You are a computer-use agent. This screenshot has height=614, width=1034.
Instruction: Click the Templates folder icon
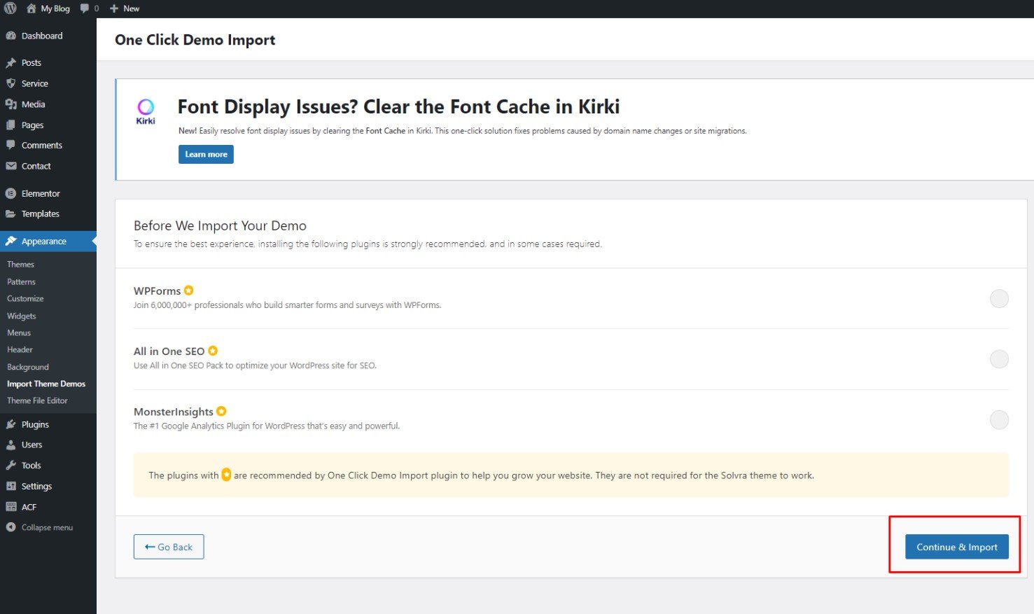11,214
